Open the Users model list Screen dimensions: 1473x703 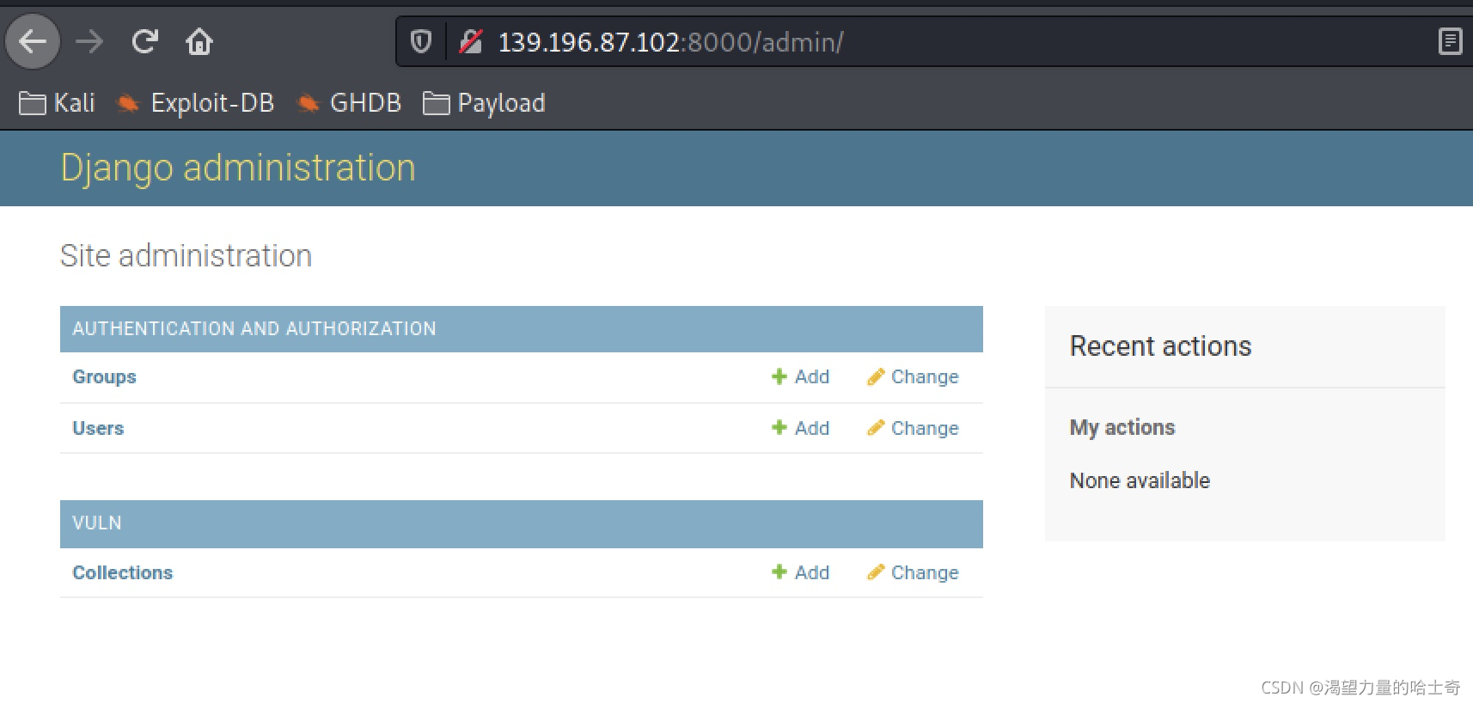[x=98, y=428]
